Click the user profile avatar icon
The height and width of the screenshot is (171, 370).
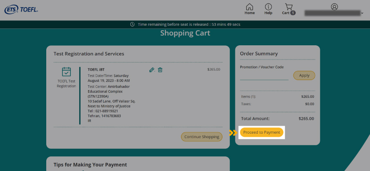[334, 7]
